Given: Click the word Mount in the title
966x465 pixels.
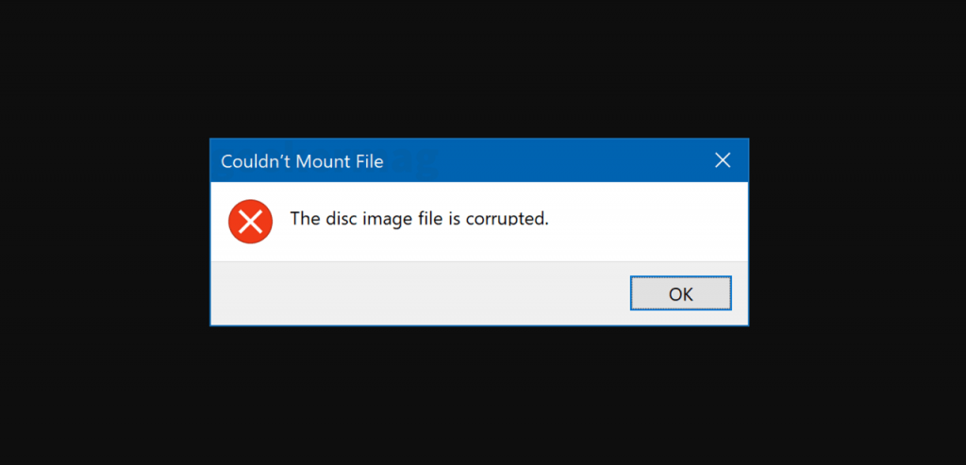Looking at the screenshot, I should click(x=321, y=161).
